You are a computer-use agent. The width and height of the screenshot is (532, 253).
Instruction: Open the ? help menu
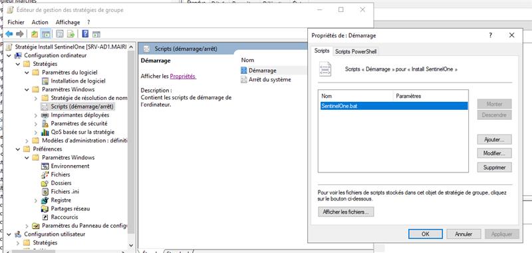pos(88,23)
